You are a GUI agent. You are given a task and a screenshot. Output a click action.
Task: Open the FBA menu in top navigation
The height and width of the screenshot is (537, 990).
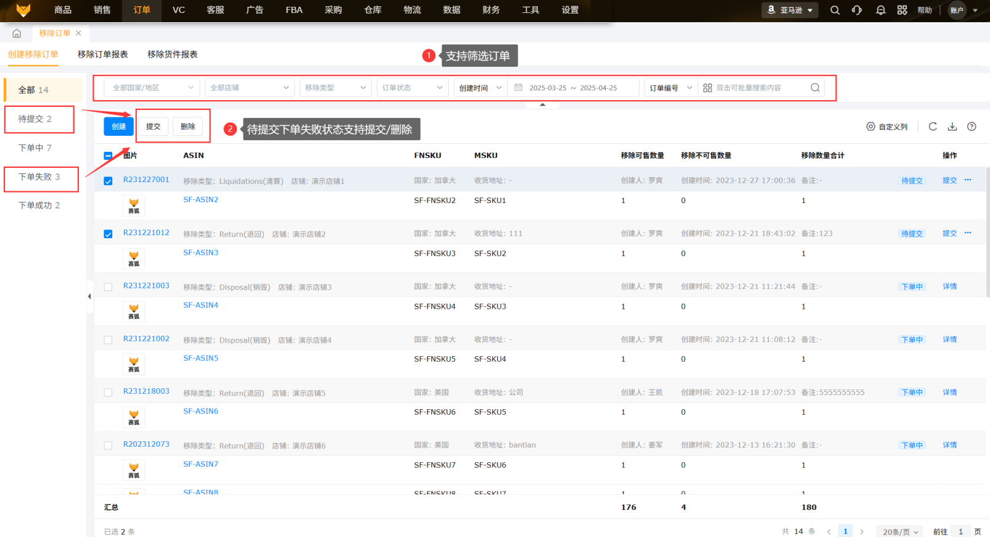294,10
